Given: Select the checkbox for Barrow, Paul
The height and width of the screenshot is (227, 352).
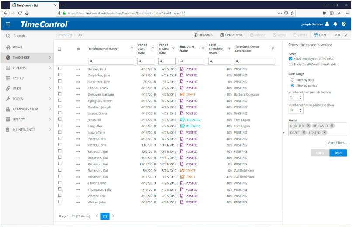Looking at the screenshot, I should (x=60, y=69).
